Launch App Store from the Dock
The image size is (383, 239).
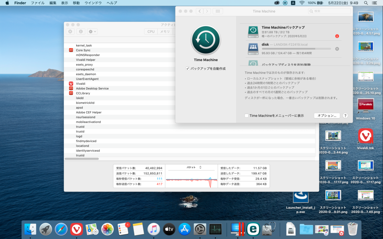(185, 229)
